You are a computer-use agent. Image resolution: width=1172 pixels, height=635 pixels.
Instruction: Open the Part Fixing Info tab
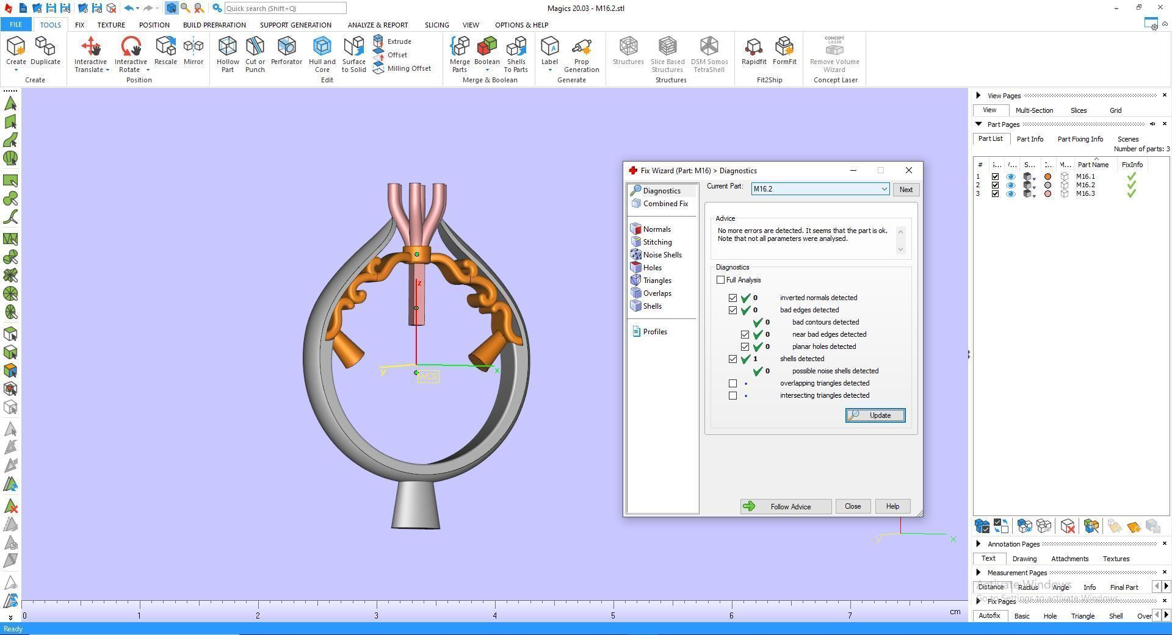(1080, 139)
